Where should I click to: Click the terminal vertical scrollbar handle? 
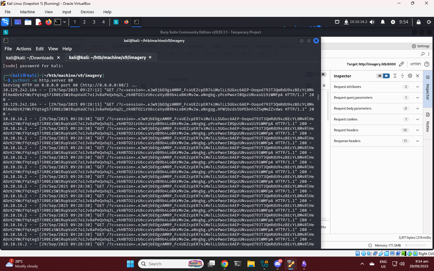(x=318, y=97)
